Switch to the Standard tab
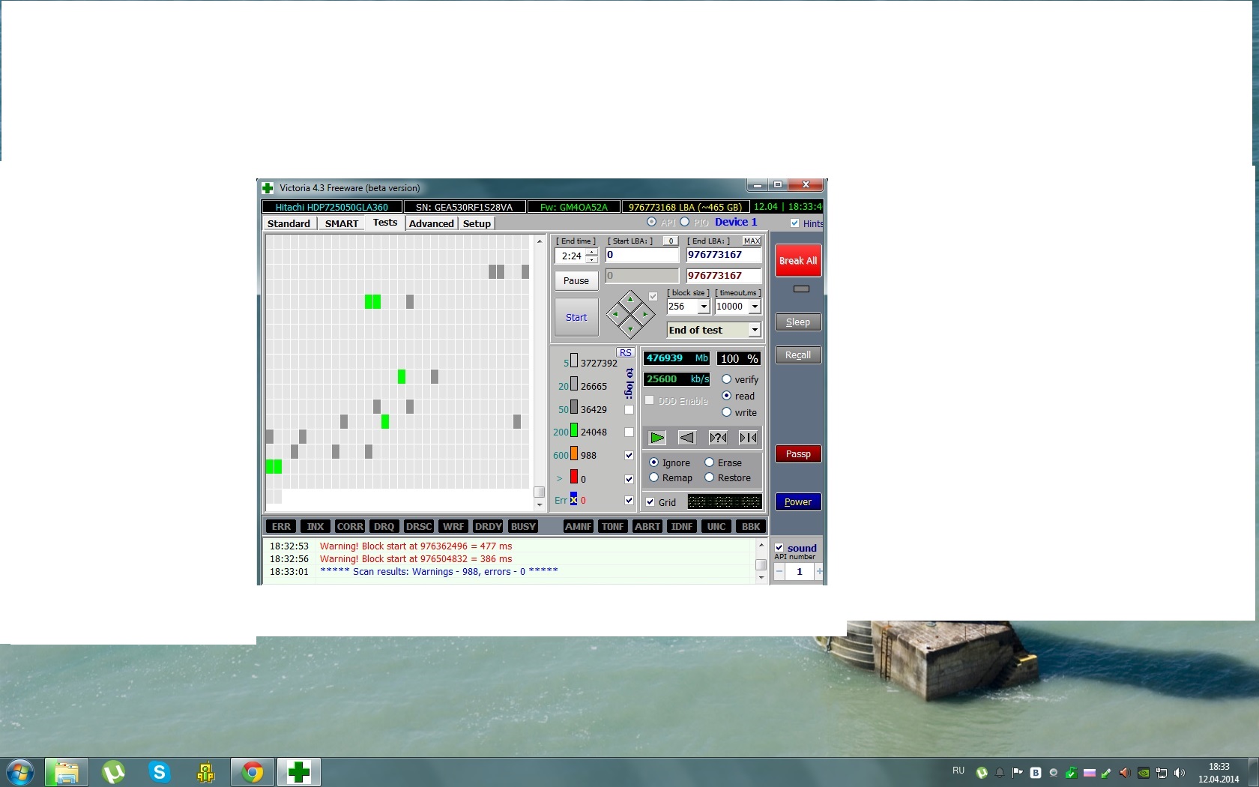The width and height of the screenshot is (1259, 787). [289, 223]
